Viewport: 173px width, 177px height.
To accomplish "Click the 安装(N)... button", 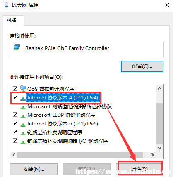I will (x=34, y=169).
